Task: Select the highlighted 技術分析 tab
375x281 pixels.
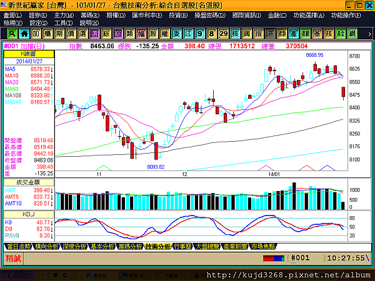Action: [x=157, y=247]
